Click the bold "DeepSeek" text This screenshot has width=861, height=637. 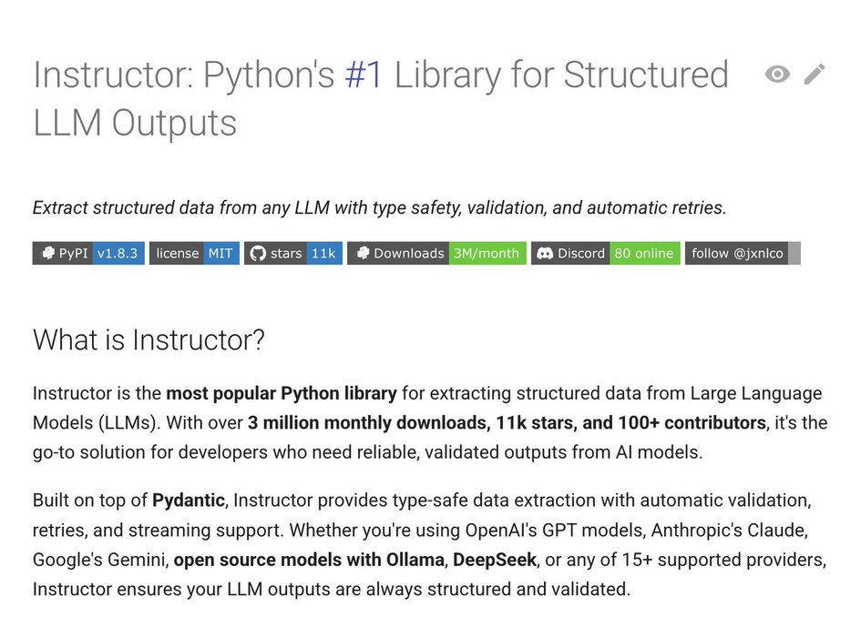click(x=494, y=560)
